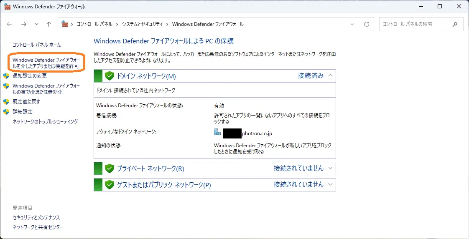
Task: Go up one level with up arrow
Action: (49, 25)
